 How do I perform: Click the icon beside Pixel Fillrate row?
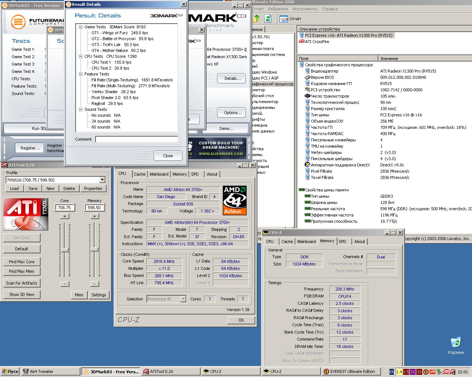[307, 171]
